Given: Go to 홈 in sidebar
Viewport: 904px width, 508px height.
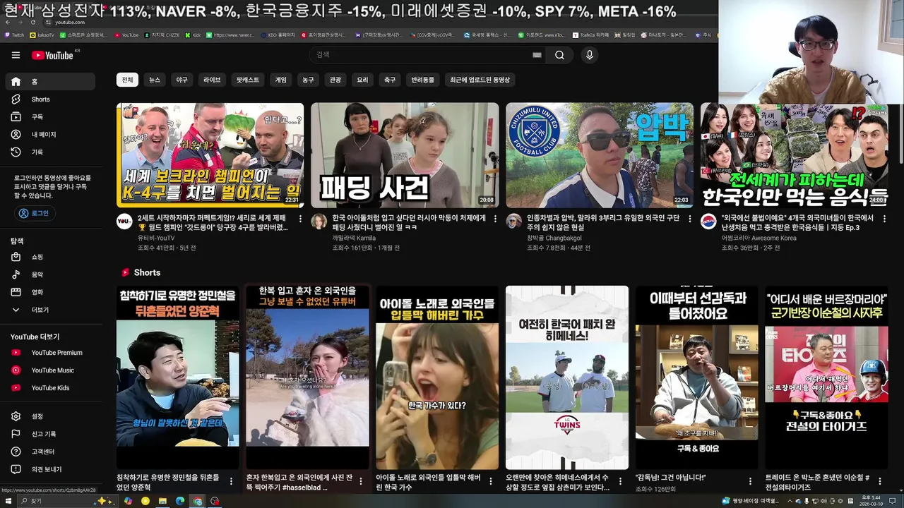Looking at the screenshot, I should point(49,82).
